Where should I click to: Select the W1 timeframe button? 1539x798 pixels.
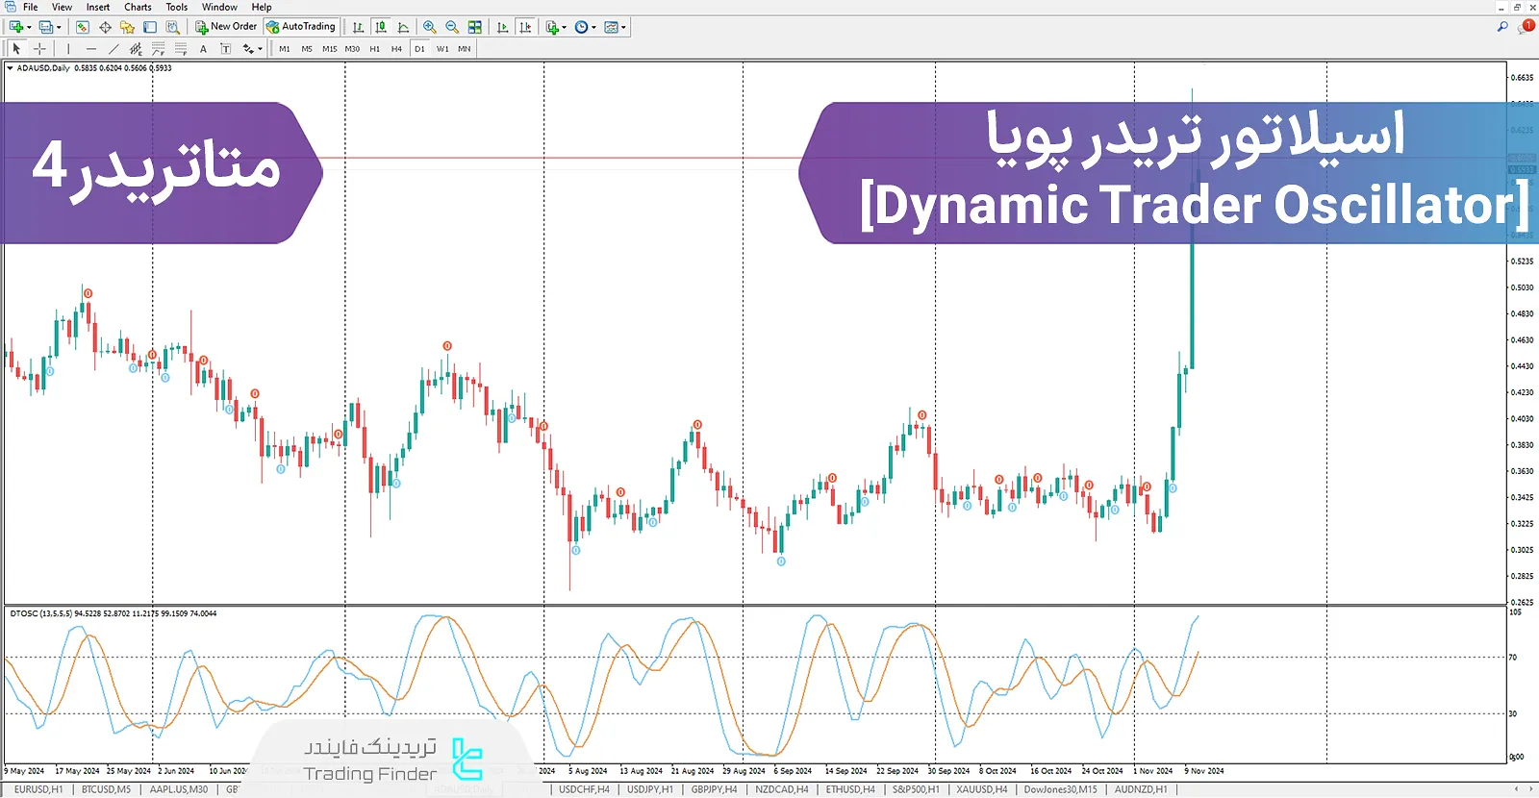click(x=442, y=48)
